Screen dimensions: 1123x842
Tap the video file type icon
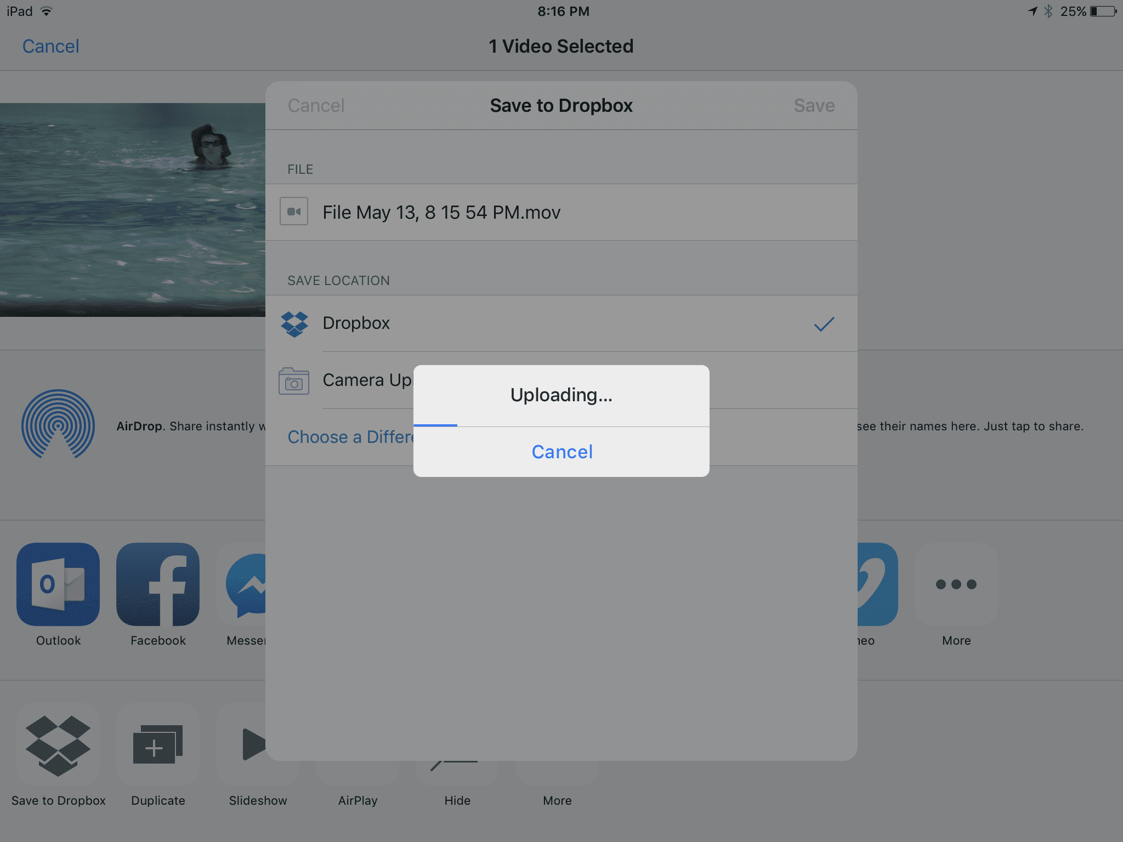[x=294, y=211]
